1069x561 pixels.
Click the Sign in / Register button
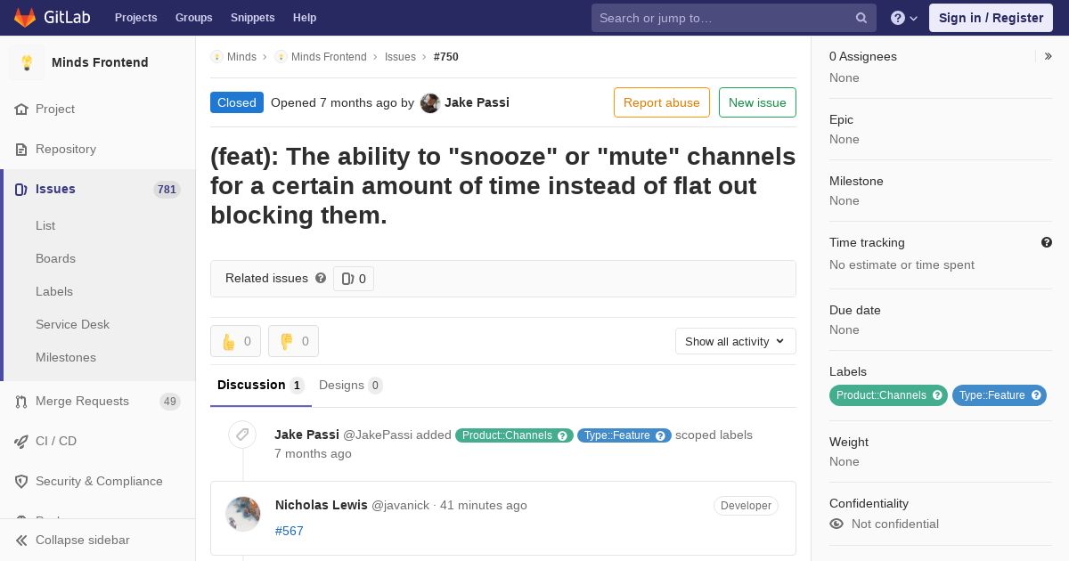tap(991, 18)
